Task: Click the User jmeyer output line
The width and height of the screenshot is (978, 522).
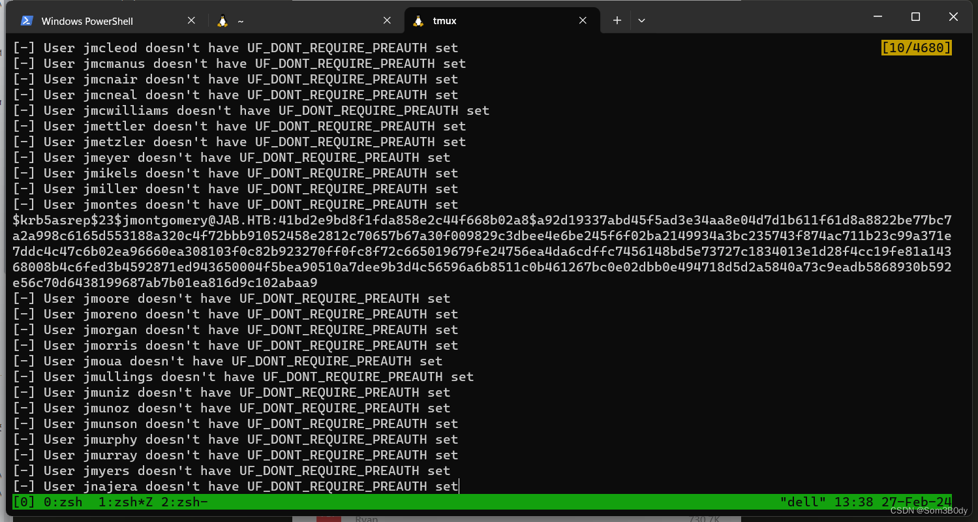Action: (x=232, y=157)
